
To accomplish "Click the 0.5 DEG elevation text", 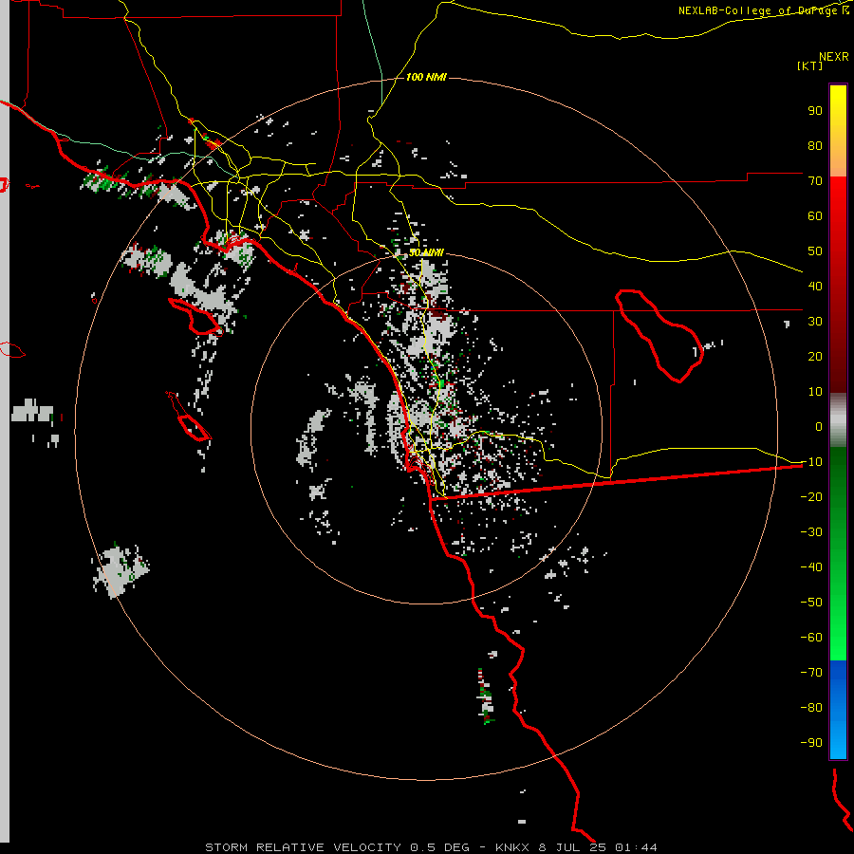I will point(439,847).
